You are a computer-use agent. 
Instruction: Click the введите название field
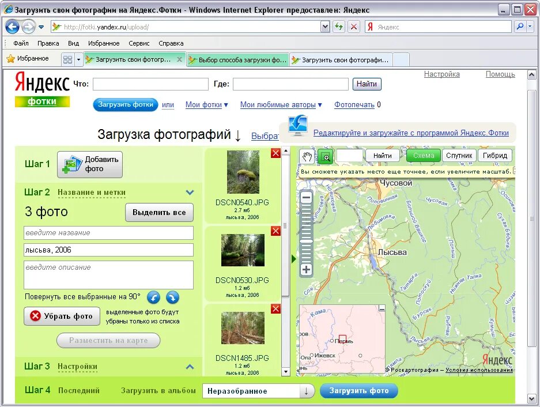pyautogui.click(x=108, y=233)
